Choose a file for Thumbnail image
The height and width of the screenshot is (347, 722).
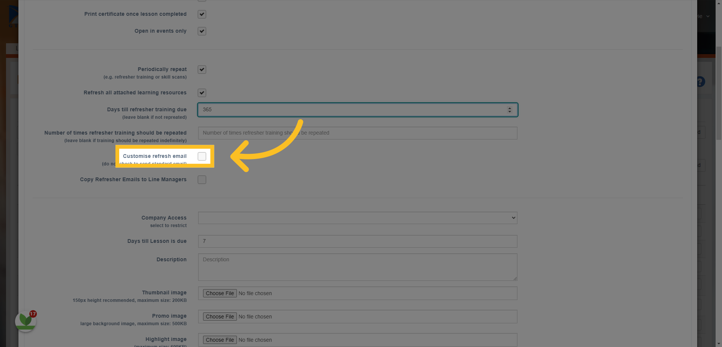pyautogui.click(x=220, y=293)
